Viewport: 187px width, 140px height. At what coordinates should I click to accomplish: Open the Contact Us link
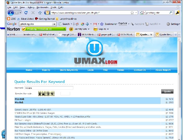coord(140,70)
